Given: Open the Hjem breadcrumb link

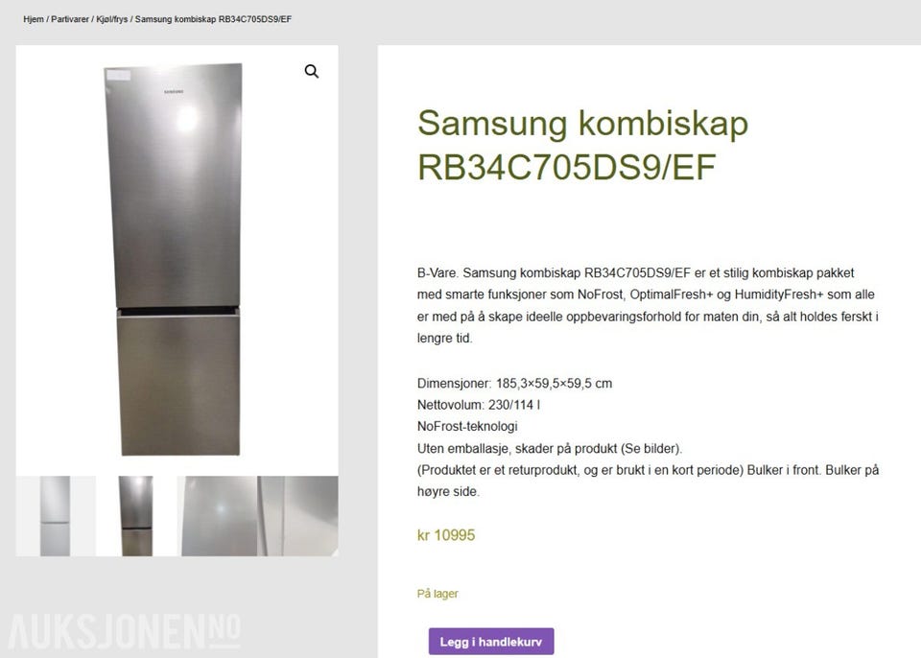Looking at the screenshot, I should (34, 19).
